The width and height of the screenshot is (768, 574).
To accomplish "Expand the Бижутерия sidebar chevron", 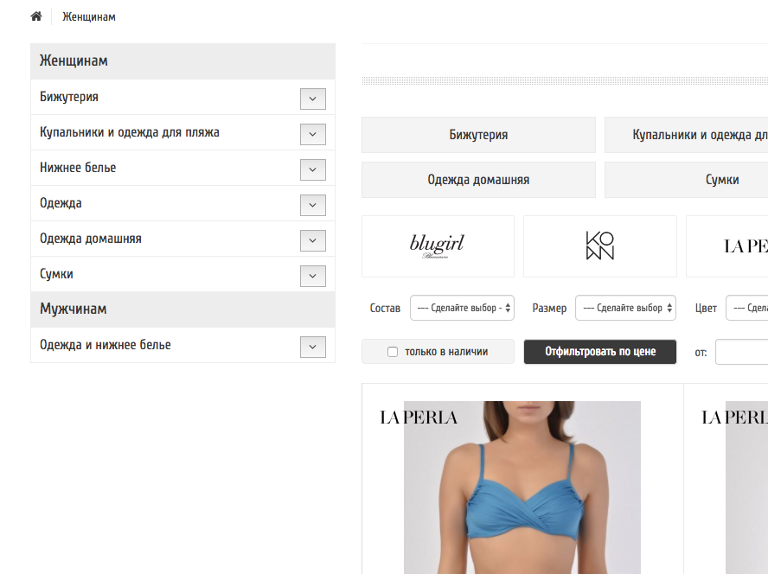I will pyautogui.click(x=312, y=99).
